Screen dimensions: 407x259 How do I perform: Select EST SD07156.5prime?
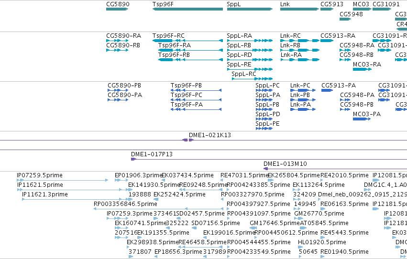point(194,228)
